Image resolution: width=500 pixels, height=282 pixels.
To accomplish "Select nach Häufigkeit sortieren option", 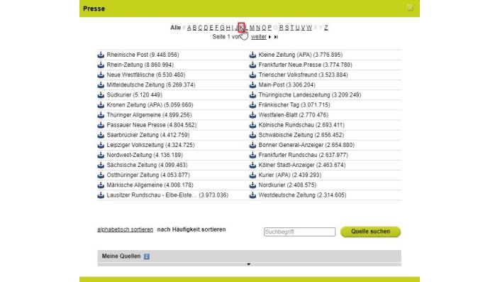I will 191,229.
